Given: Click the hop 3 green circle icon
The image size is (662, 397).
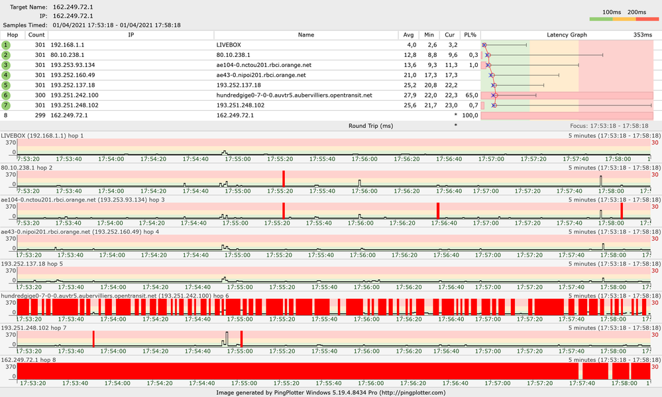Looking at the screenshot, I should coord(6,65).
